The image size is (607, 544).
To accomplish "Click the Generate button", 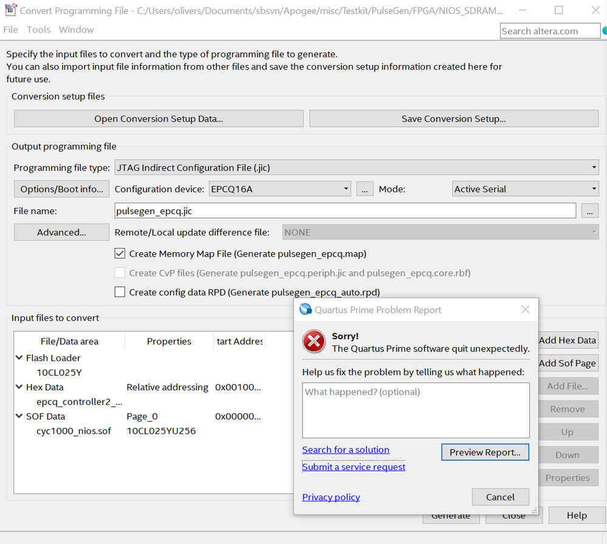I will click(x=451, y=518).
